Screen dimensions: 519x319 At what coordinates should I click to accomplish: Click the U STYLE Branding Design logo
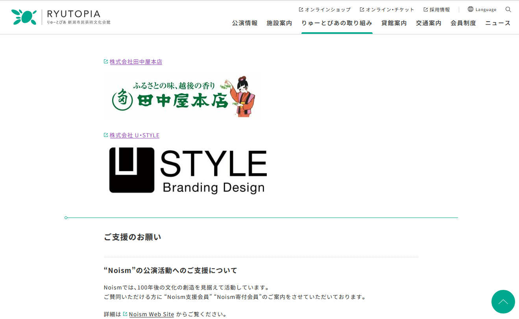pos(188,171)
